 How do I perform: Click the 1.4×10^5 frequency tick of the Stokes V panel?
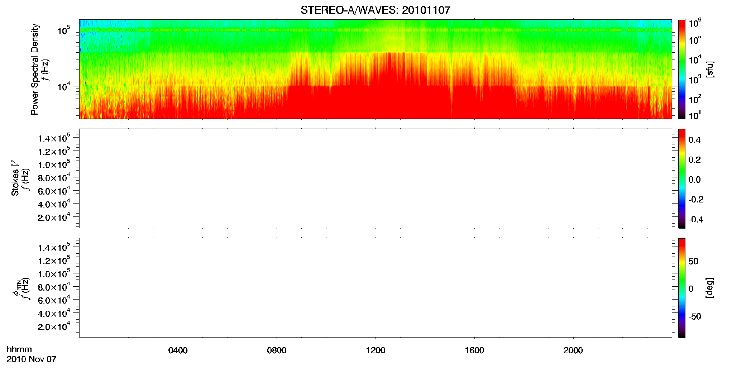click(x=54, y=138)
